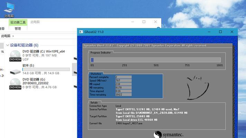Click the Time elapsed value 0:16

[x=124, y=91]
